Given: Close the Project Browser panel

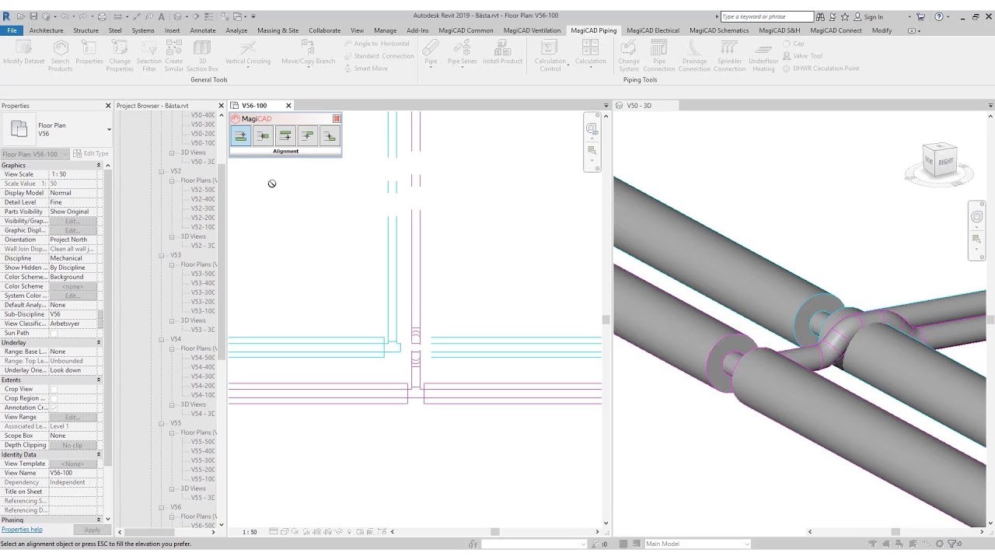Looking at the screenshot, I should [x=219, y=105].
